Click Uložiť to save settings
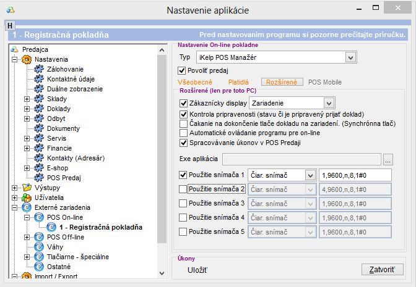Screen dimensions: 416x287 [x=197, y=270]
